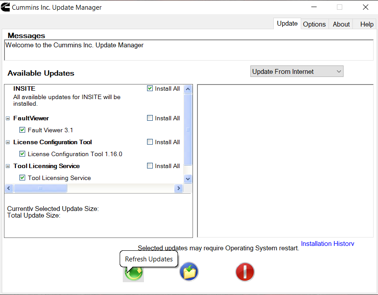Switch to the Options tab
This screenshot has height=295, width=378.
point(314,24)
